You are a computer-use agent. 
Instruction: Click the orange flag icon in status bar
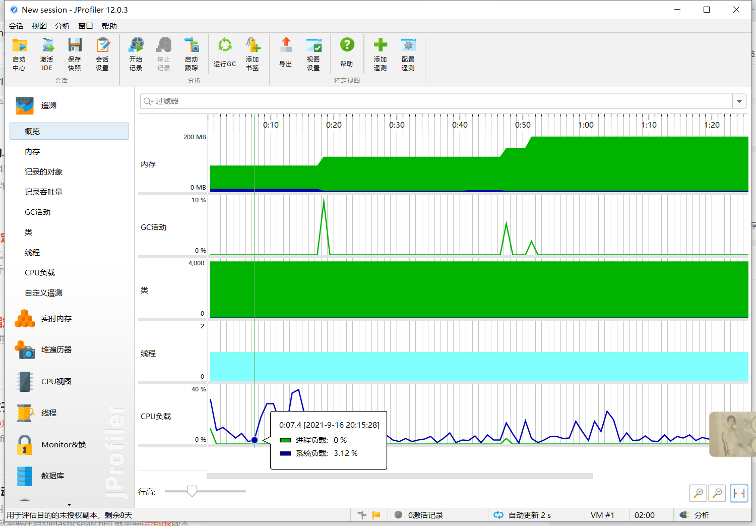[376, 515]
